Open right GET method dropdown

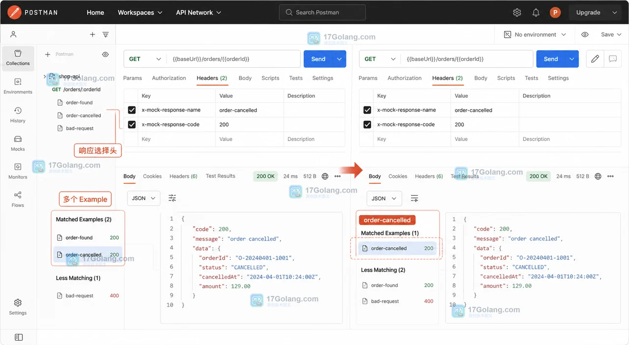coord(380,59)
